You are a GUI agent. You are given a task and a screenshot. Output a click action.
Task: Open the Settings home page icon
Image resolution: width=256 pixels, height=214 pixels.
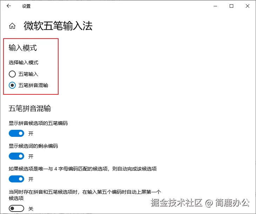pyautogui.click(x=12, y=26)
